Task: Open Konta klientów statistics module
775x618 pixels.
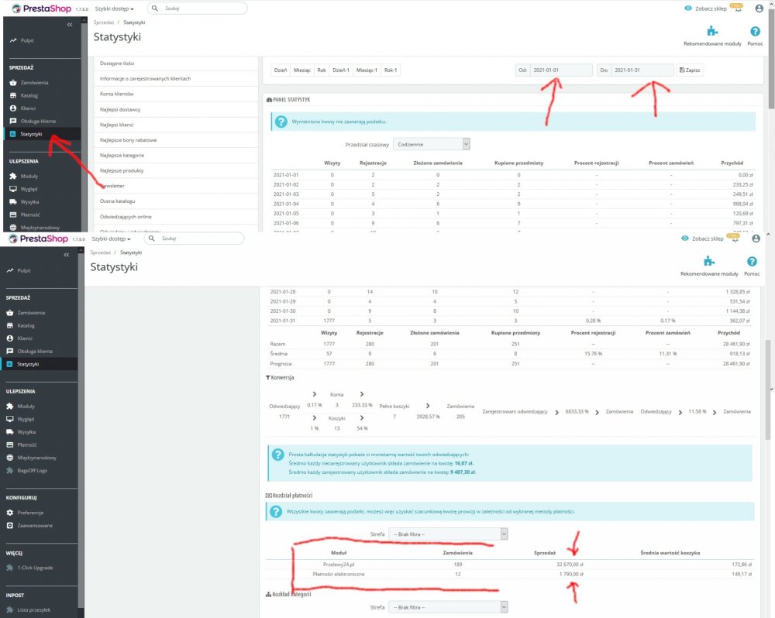Action: (176, 94)
